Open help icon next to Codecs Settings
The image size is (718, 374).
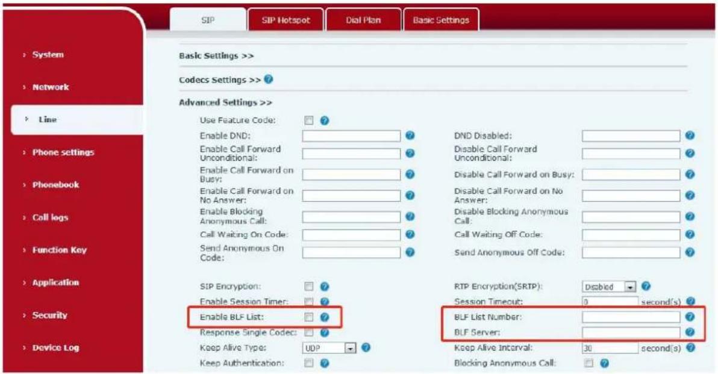268,79
